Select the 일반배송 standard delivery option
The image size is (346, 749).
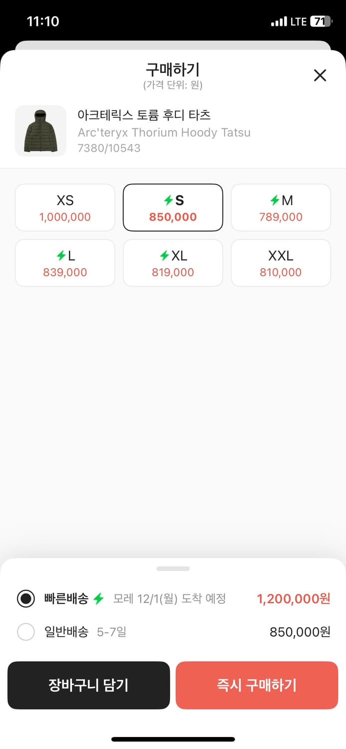[25, 632]
